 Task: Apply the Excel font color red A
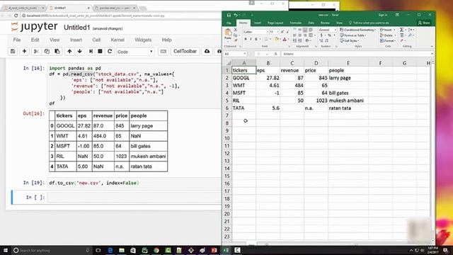click(285, 39)
